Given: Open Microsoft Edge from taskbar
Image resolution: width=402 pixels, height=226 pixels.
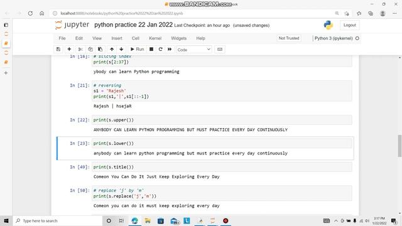Looking at the screenshot, I should click(x=134, y=220).
